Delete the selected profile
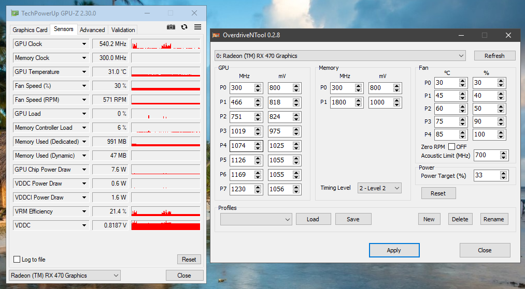 tap(460, 219)
